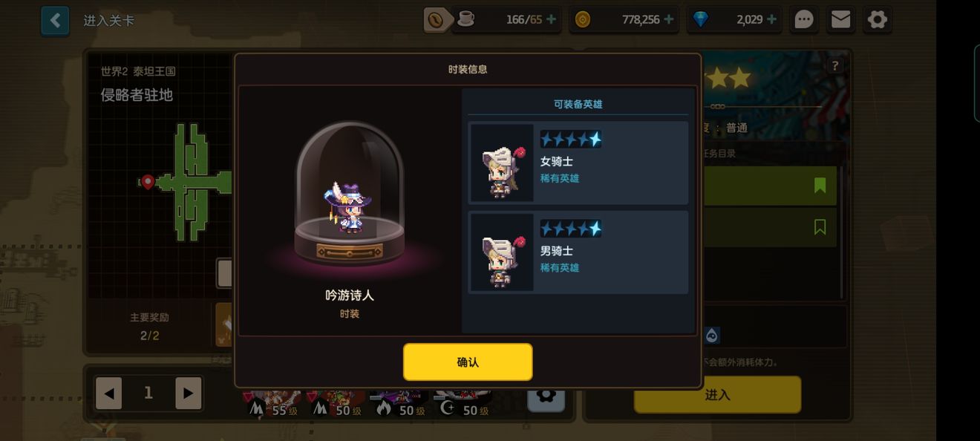This screenshot has width=980, height=441.
Task: Click the red map pin marker on minimap
Action: click(148, 182)
